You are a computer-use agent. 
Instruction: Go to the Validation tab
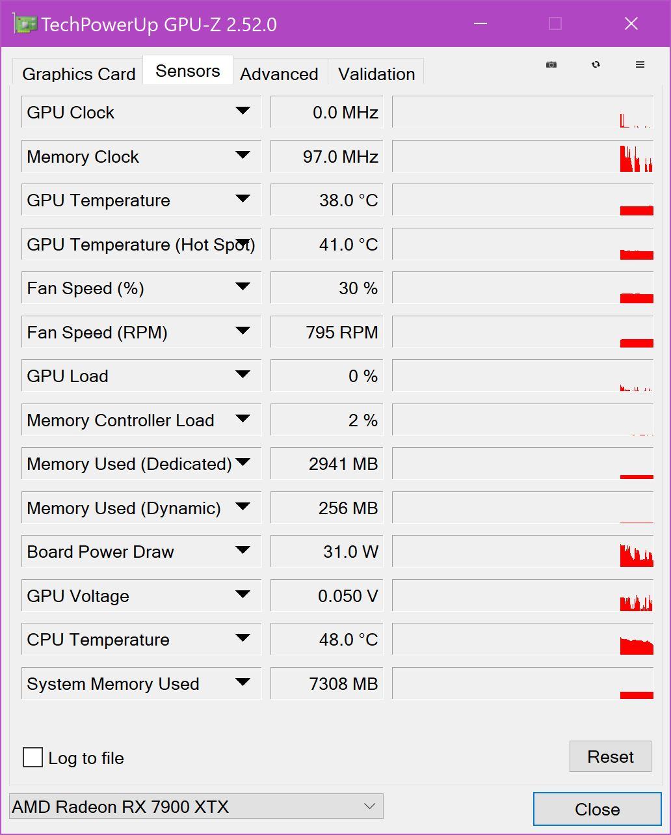point(376,74)
